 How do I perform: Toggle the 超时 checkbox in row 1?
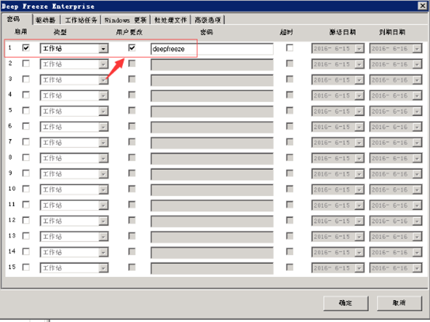[290, 48]
